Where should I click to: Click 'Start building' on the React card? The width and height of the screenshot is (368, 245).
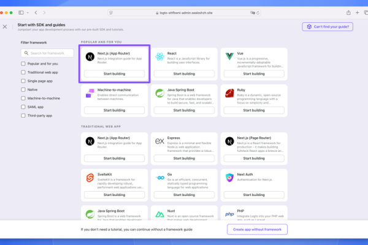(x=184, y=73)
